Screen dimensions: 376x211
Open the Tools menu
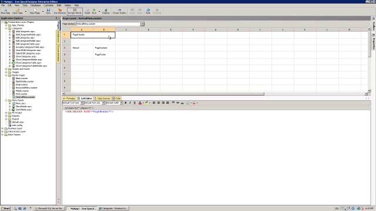pyautogui.click(x=25, y=5)
